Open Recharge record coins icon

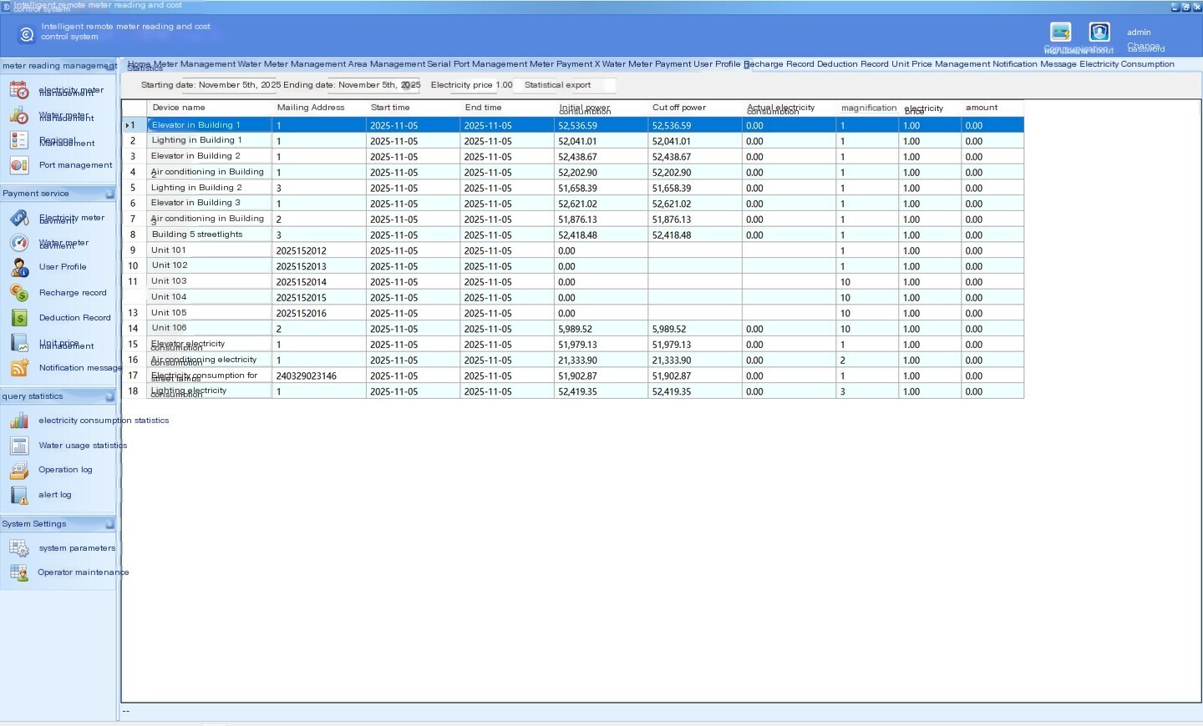[19, 293]
